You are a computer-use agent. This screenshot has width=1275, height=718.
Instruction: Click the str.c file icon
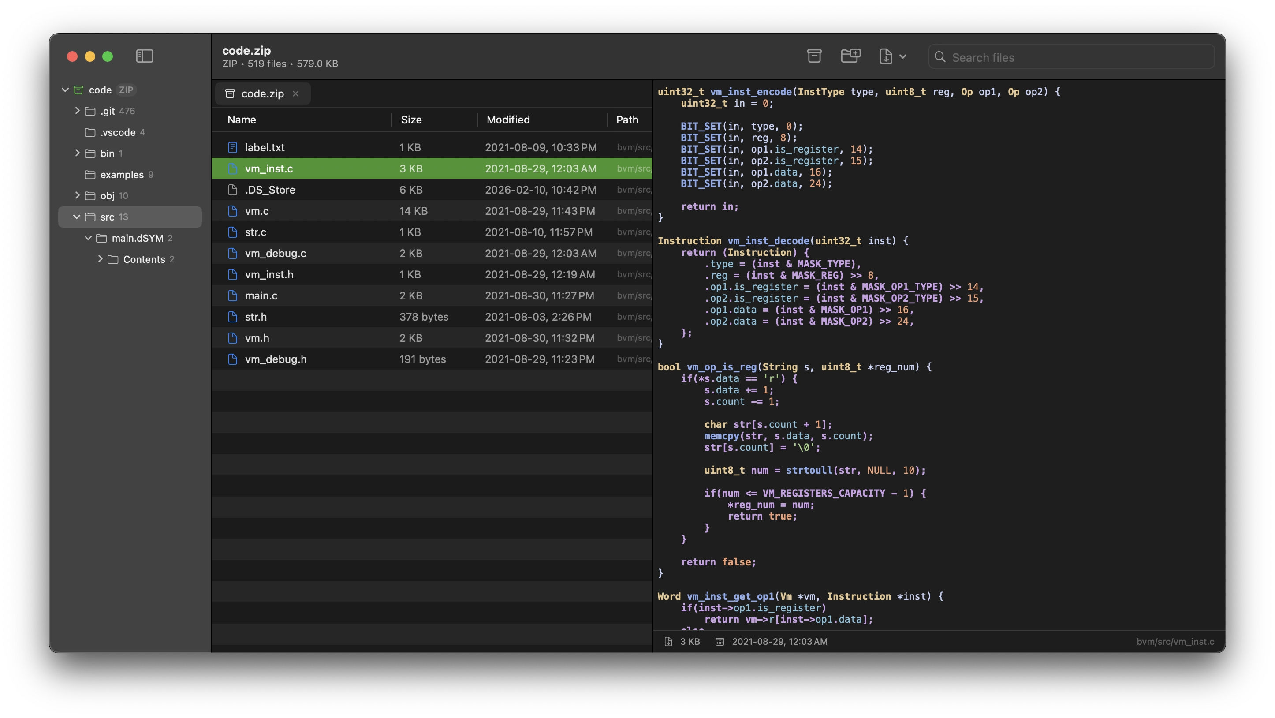coord(233,232)
